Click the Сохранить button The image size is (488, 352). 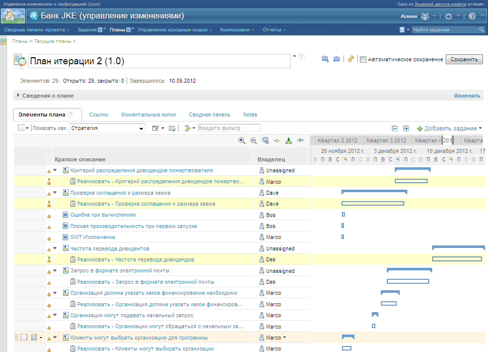(464, 59)
